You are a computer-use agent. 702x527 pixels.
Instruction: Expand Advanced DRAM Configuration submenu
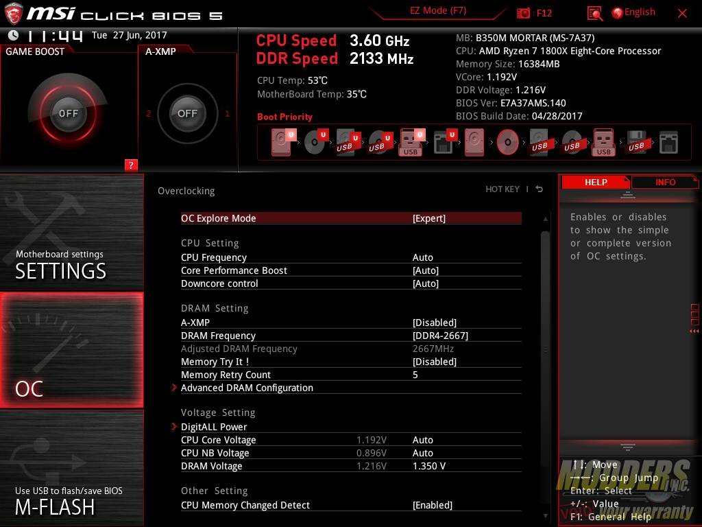[247, 388]
